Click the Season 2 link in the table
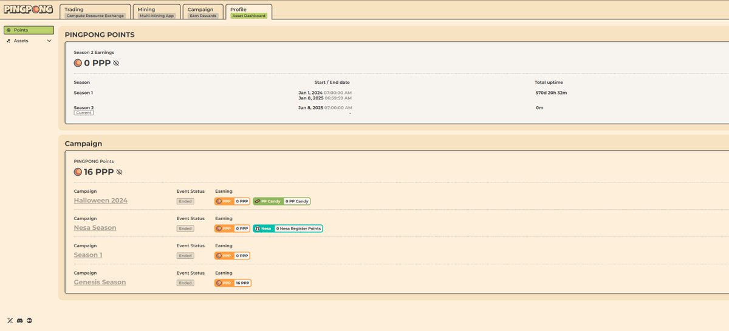The width and height of the screenshot is (729, 331). pyautogui.click(x=84, y=107)
